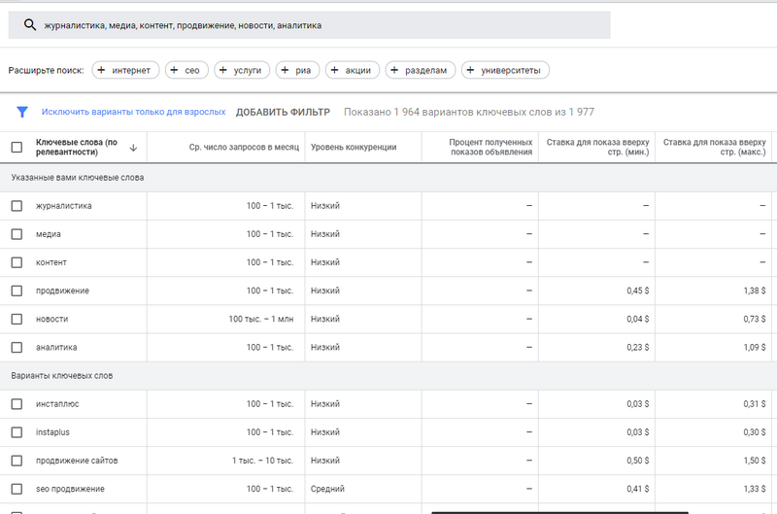
Task: Add the 'риа' suggestion chip
Action: [x=297, y=70]
